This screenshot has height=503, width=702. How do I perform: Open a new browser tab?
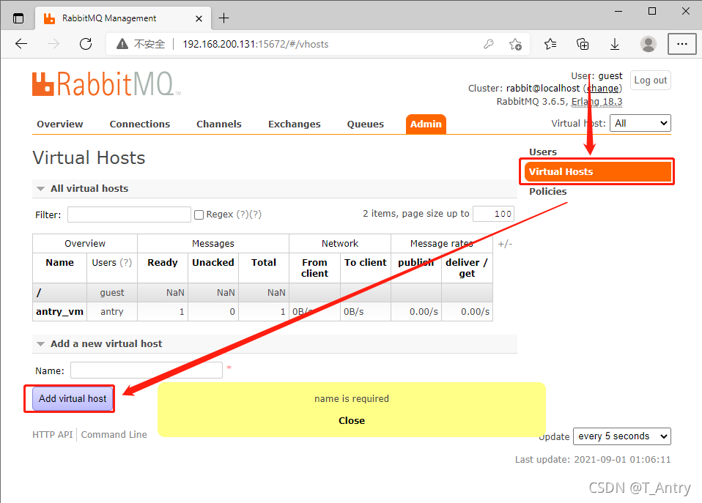pos(223,18)
